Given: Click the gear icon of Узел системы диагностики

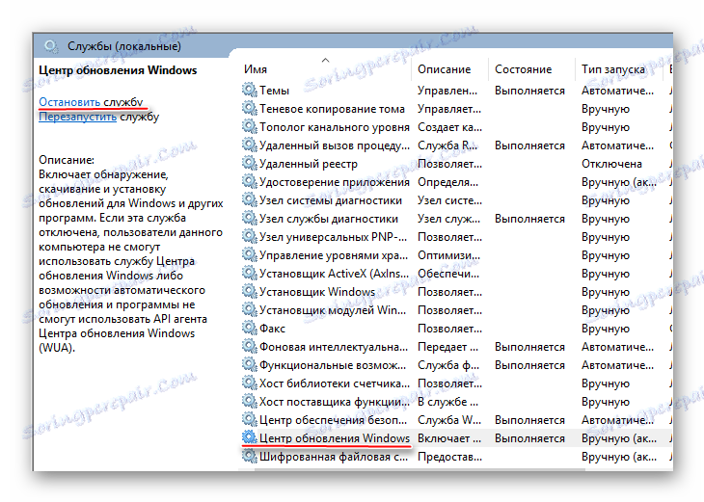Looking at the screenshot, I should pos(249,200).
